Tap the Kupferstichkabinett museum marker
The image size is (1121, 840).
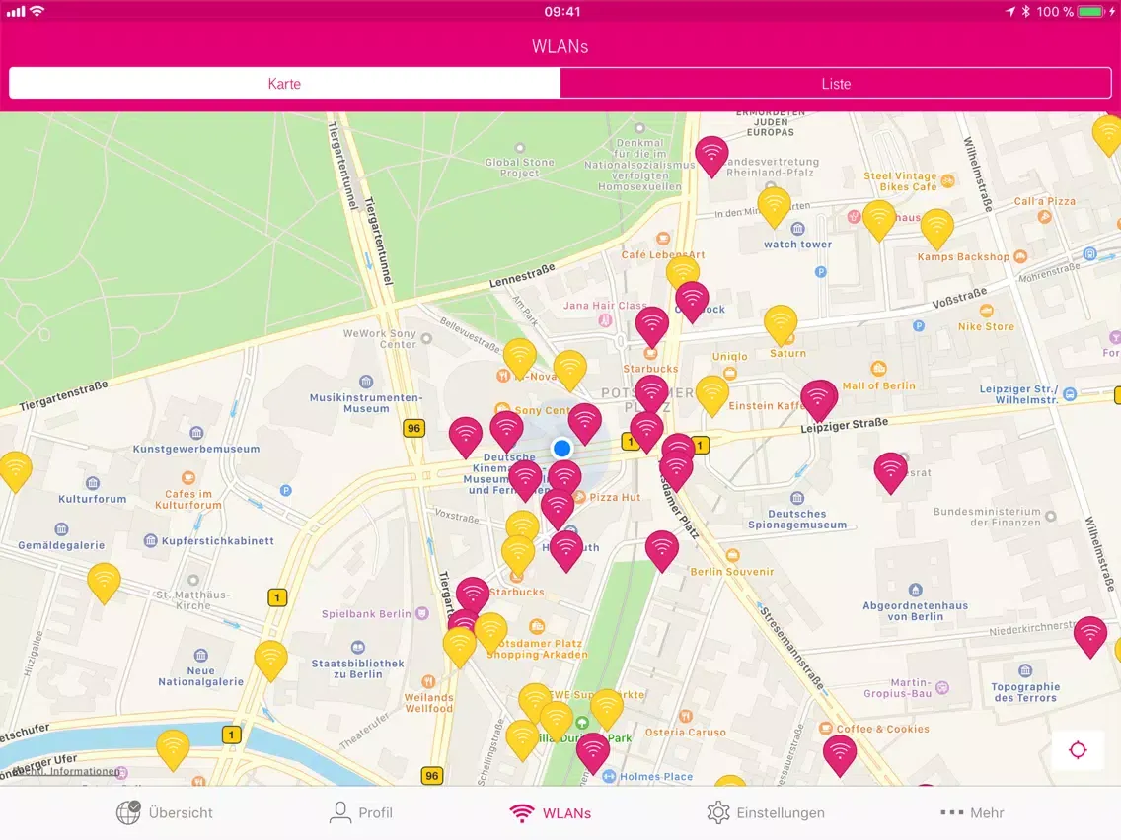tap(150, 540)
